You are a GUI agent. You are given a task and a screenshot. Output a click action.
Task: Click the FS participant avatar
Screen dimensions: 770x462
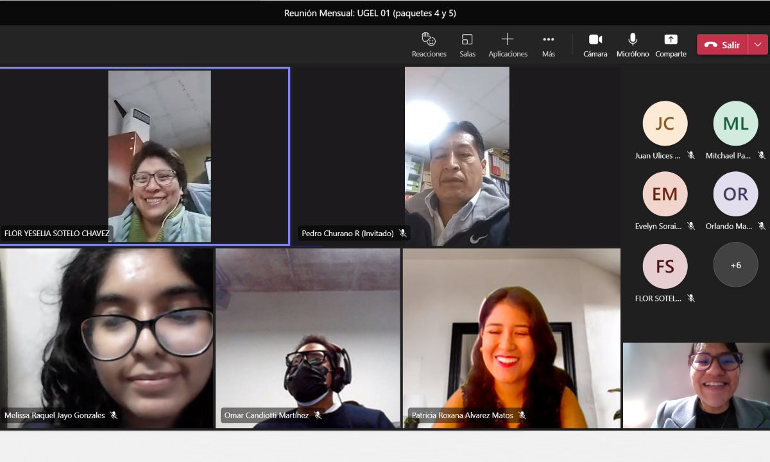[x=665, y=266]
